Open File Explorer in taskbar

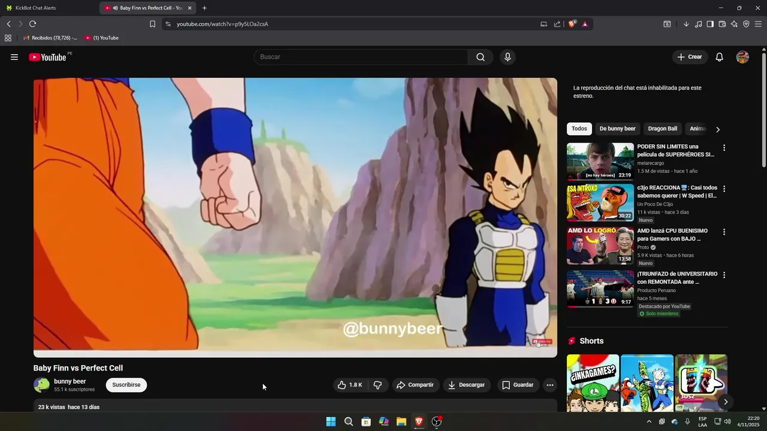(401, 421)
